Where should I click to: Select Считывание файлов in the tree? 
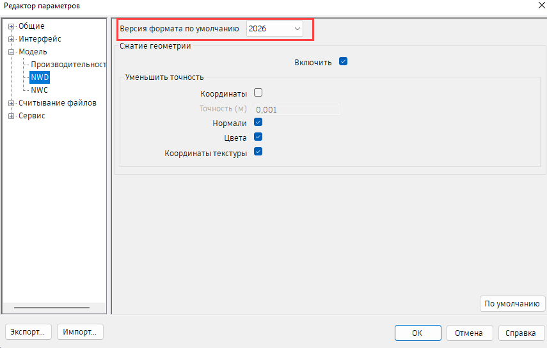[x=58, y=103]
